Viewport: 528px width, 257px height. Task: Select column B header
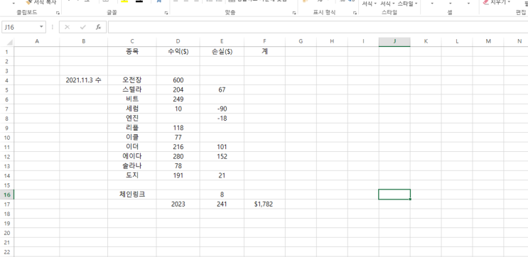[84, 42]
